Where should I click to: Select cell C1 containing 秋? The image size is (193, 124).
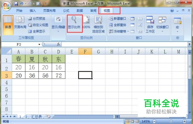pyautogui.click(x=45, y=59)
